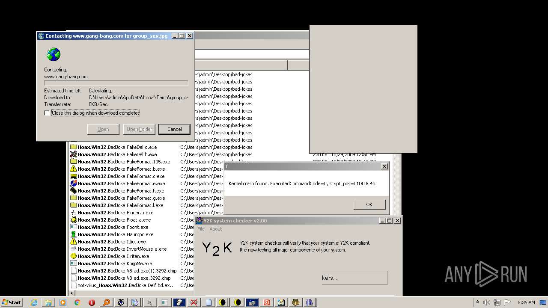Click the InvertMouse.a.exe mouse icon
The width and height of the screenshot is (548, 308).
pyautogui.click(x=74, y=249)
